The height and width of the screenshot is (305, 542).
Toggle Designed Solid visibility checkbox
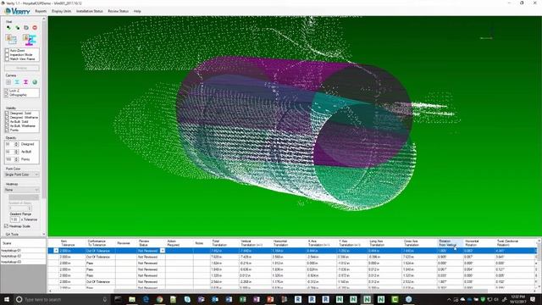click(x=7, y=113)
